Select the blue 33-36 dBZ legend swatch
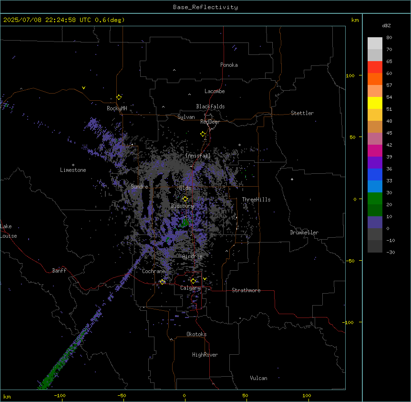 375,174
